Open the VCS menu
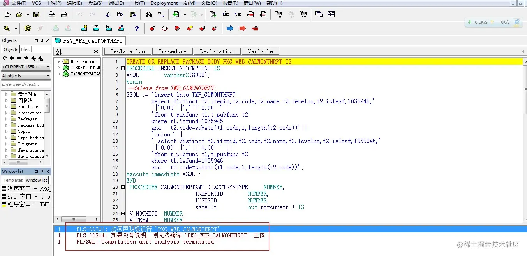Image resolution: width=527 pixels, height=256 pixels. click(x=36, y=3)
